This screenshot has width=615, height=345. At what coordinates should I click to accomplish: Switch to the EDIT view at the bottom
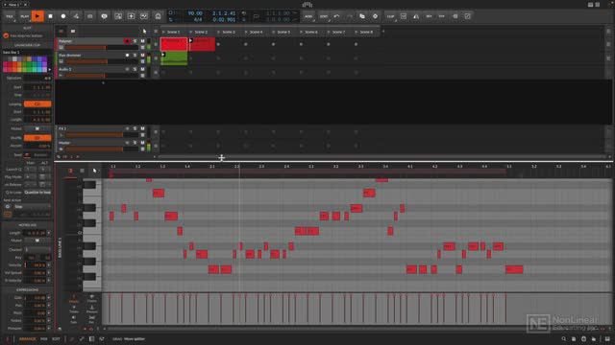[x=56, y=339]
